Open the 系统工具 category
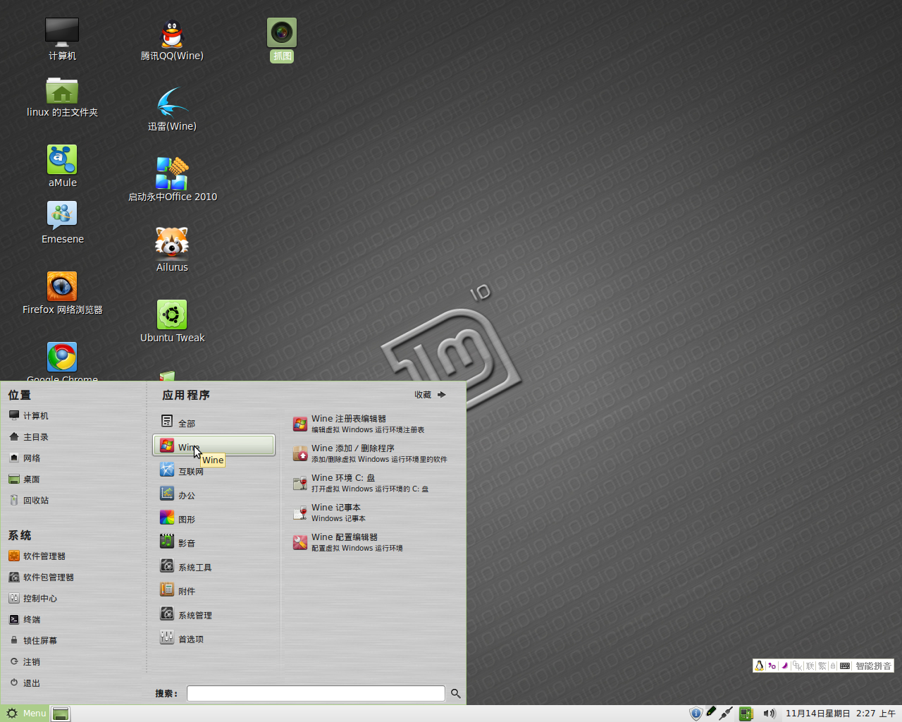This screenshot has height=722, width=902. click(214, 566)
